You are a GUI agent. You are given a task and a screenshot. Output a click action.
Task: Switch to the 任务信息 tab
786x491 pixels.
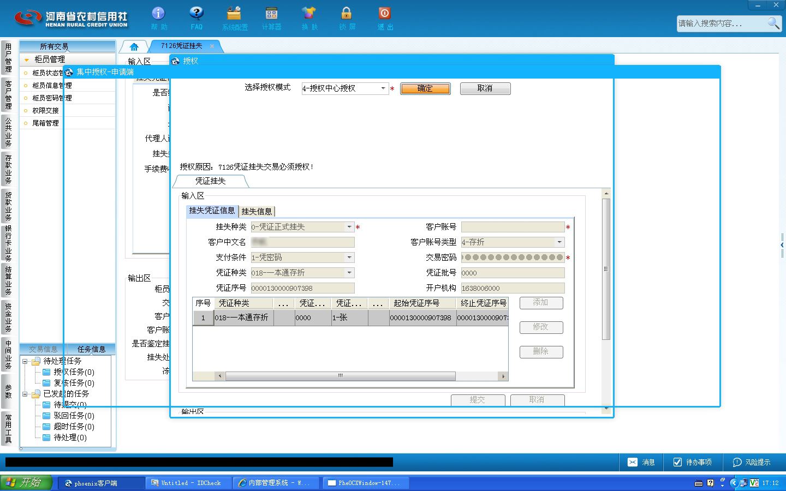click(x=91, y=349)
